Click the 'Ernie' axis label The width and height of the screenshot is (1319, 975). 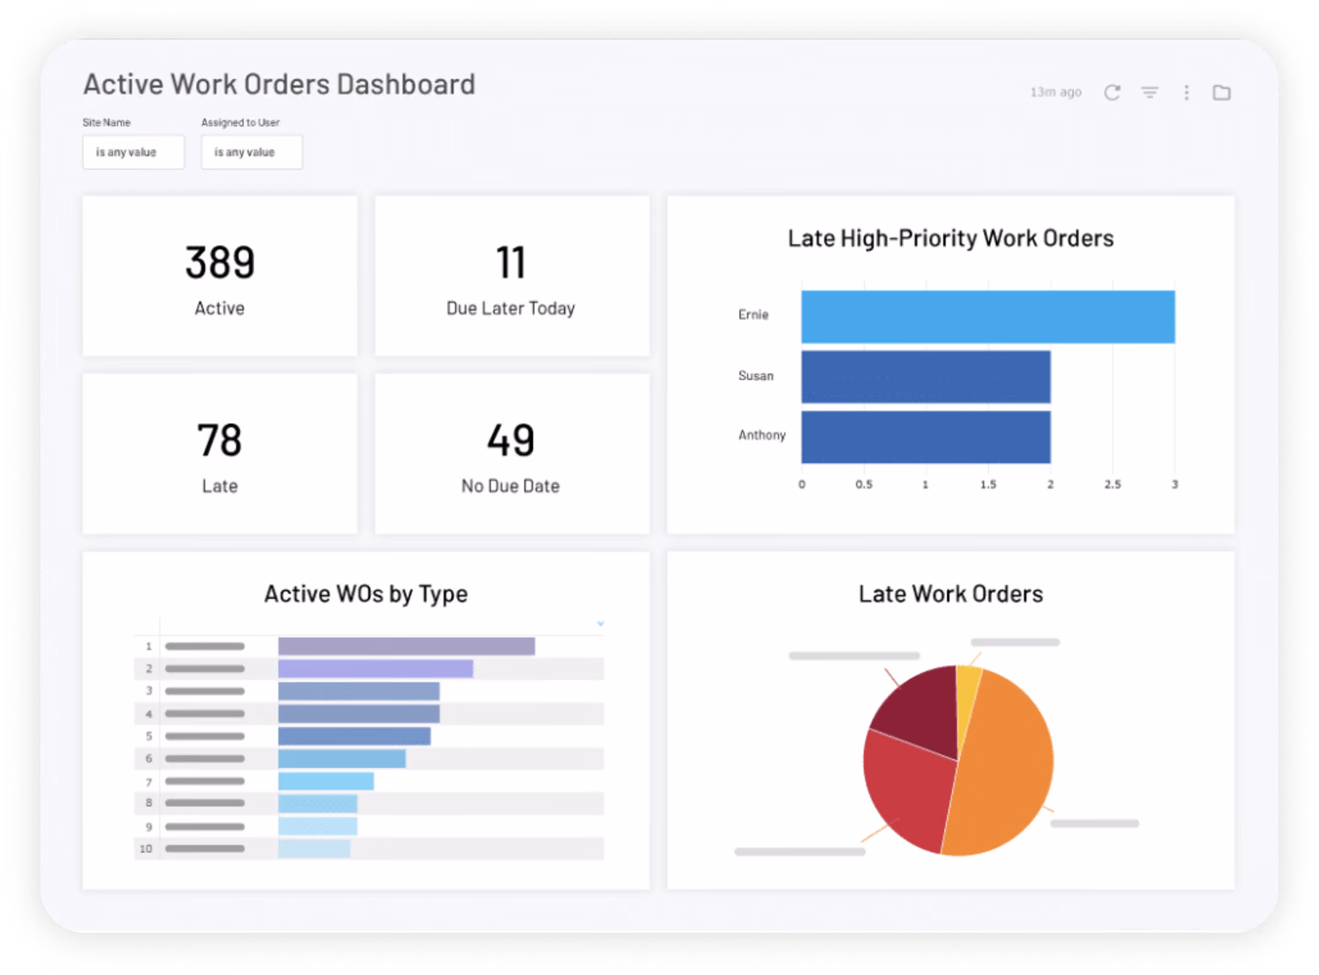tap(753, 315)
